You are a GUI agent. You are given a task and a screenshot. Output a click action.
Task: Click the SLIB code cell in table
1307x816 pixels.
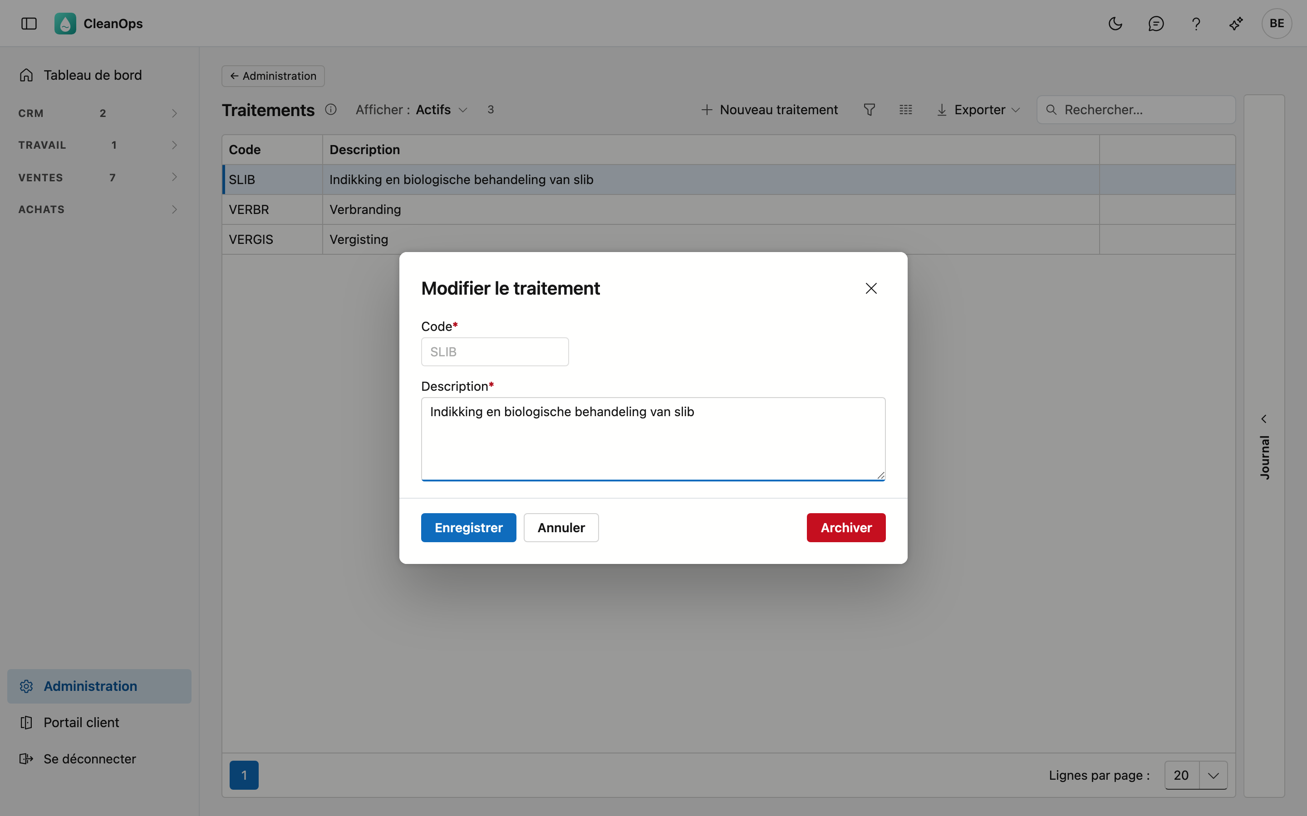pos(272,180)
